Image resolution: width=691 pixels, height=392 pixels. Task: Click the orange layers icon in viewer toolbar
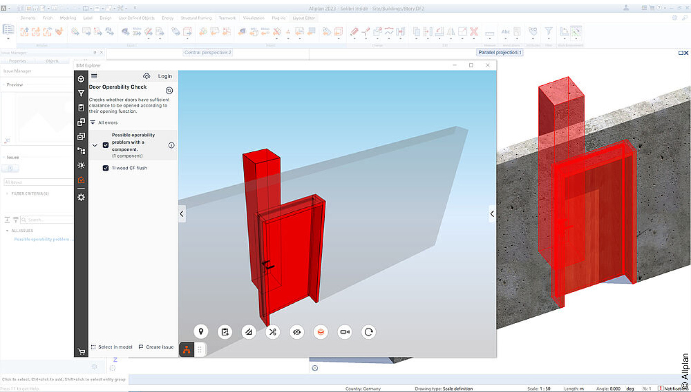[320, 331]
